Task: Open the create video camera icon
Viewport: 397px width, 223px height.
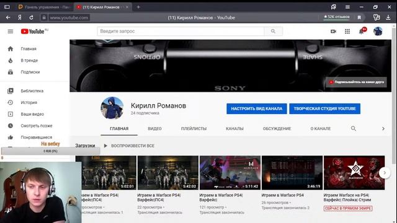Action: (x=334, y=32)
